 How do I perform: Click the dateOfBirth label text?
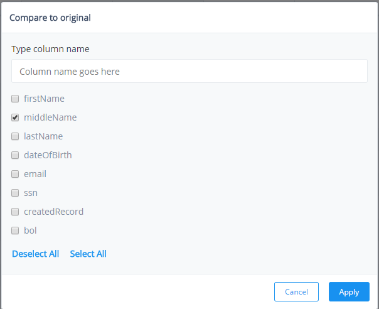[48, 155]
